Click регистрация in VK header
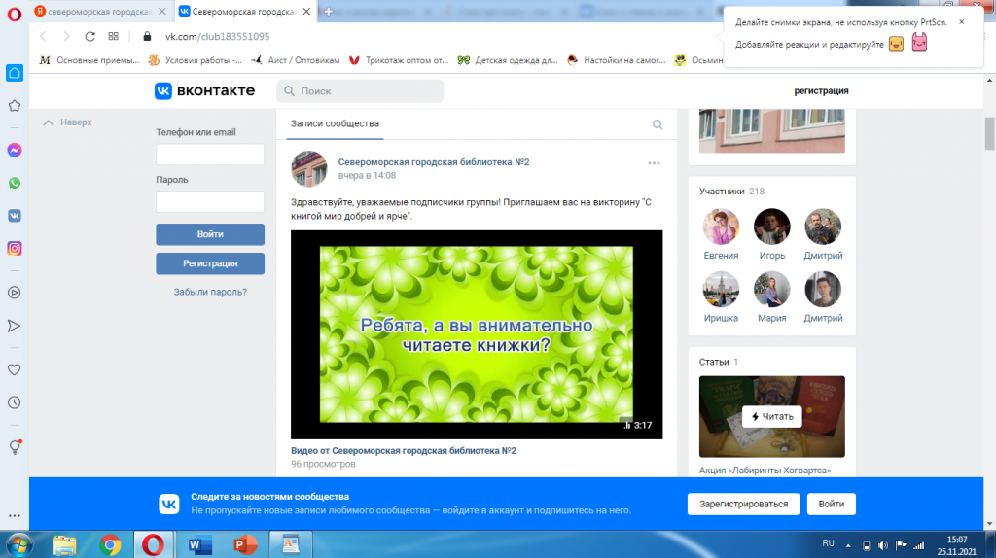Image resolution: width=996 pixels, height=558 pixels. 821,91
